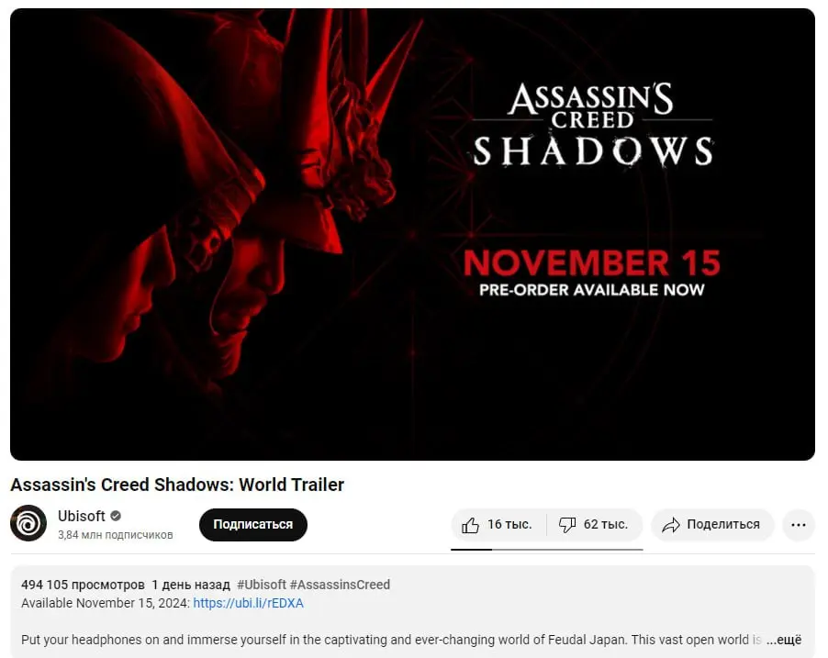The width and height of the screenshot is (828, 658).
Task: Open the Ubisoft channel name
Action: pyautogui.click(x=82, y=516)
